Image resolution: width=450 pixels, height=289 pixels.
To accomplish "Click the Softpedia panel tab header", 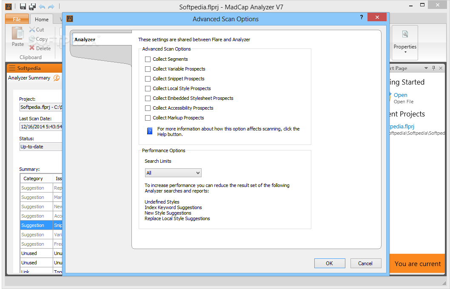I will coord(34,68).
